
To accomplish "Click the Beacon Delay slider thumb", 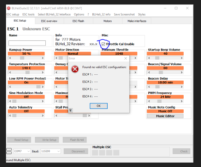I will pos(157,87).
